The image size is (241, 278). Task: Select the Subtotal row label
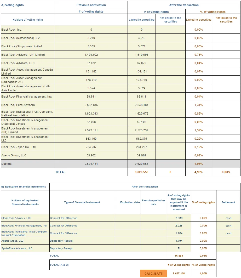tap(28, 164)
